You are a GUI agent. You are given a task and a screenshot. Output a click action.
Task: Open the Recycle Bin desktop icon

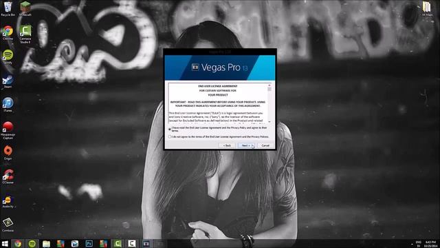tap(8, 9)
